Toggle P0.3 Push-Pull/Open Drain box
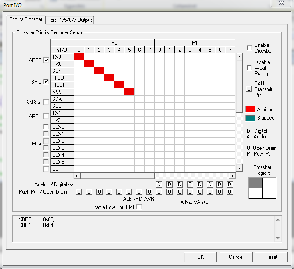This screenshot has height=269, width=294. click(x=109, y=191)
